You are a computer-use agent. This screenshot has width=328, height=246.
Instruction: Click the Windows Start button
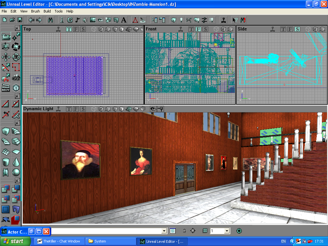click(x=15, y=241)
